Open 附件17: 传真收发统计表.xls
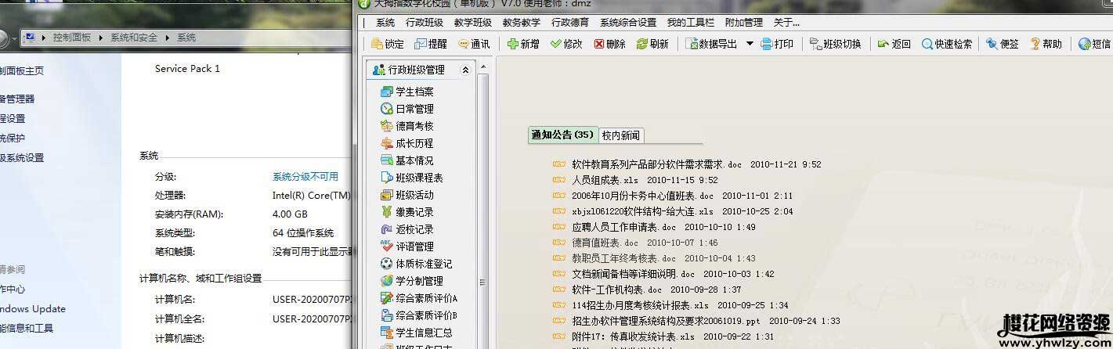This screenshot has height=349, width=1113. coord(633,336)
